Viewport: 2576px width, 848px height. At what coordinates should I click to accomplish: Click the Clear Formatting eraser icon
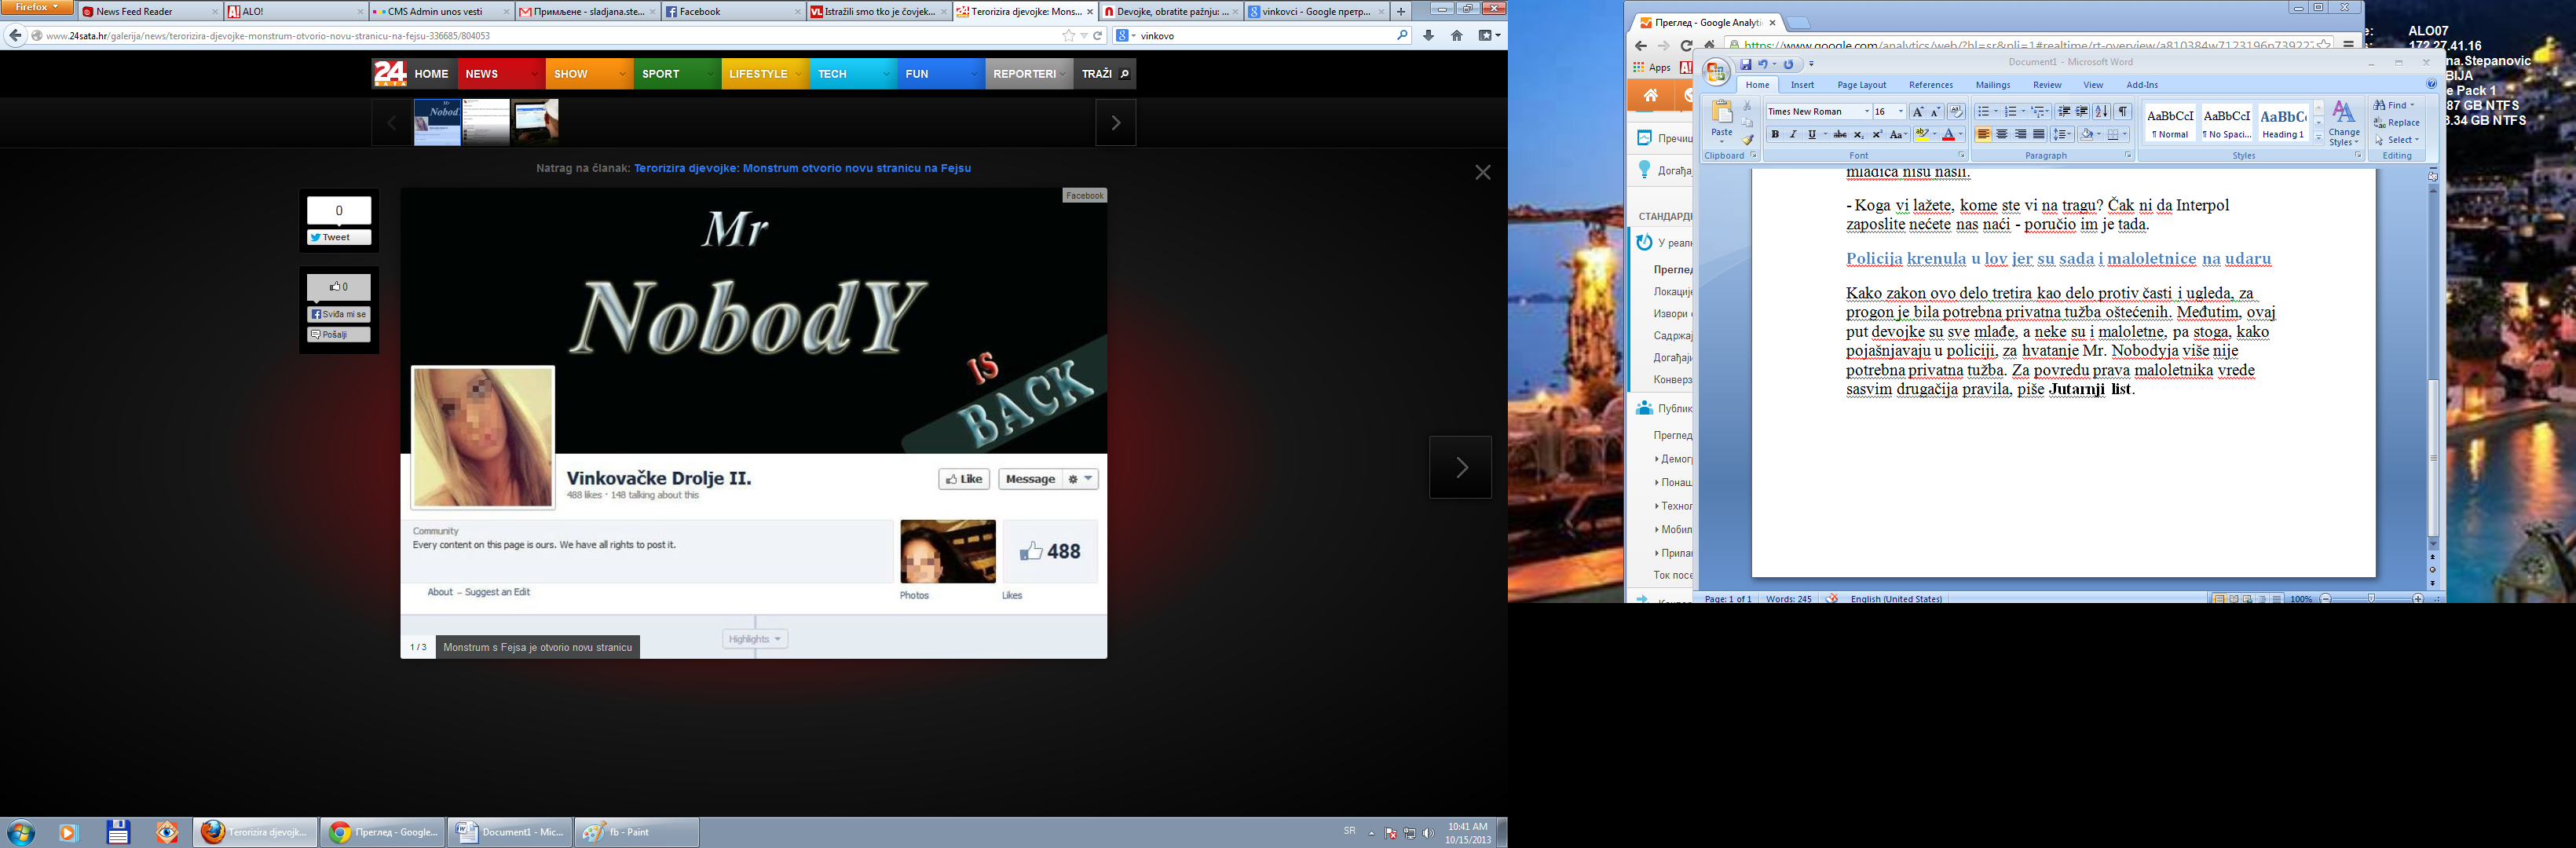(1957, 112)
